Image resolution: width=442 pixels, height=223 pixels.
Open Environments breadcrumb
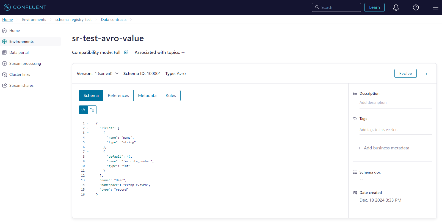pyautogui.click(x=34, y=19)
